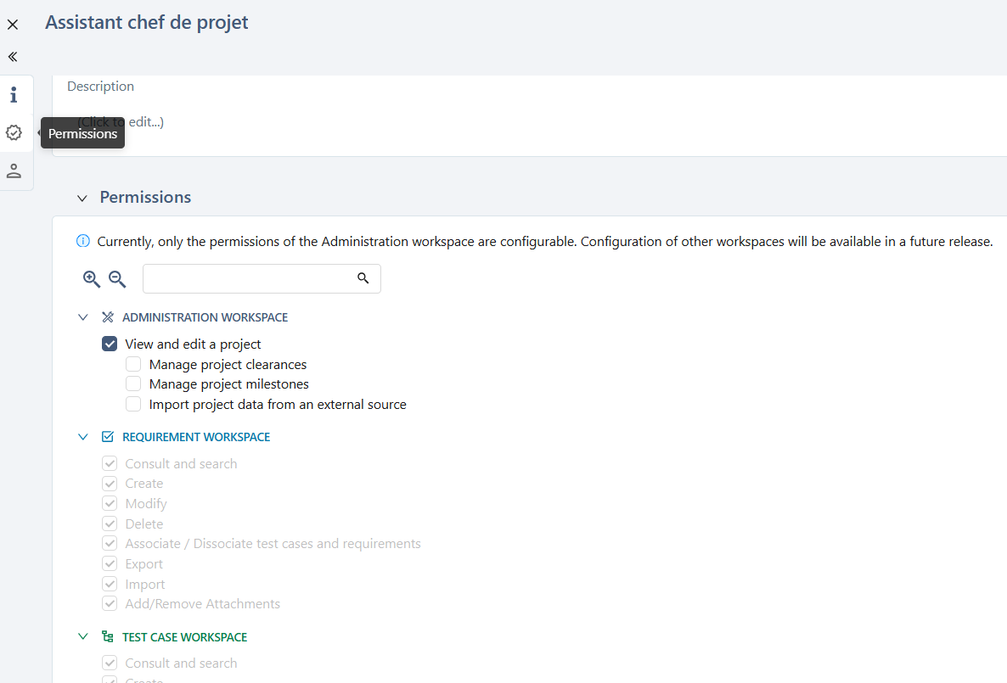Uncheck View and edit a project
This screenshot has width=1007, height=683.
(110, 344)
